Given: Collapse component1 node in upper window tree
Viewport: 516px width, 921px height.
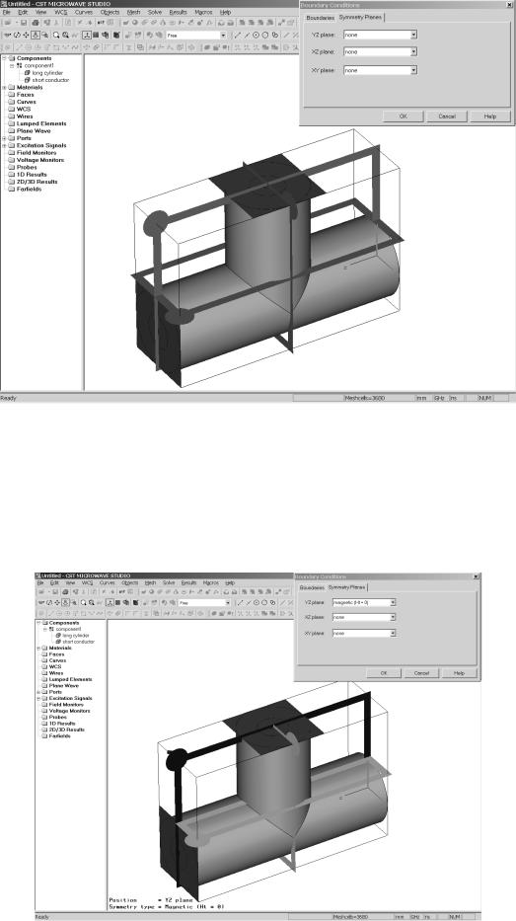Looking at the screenshot, I should 12,66.
